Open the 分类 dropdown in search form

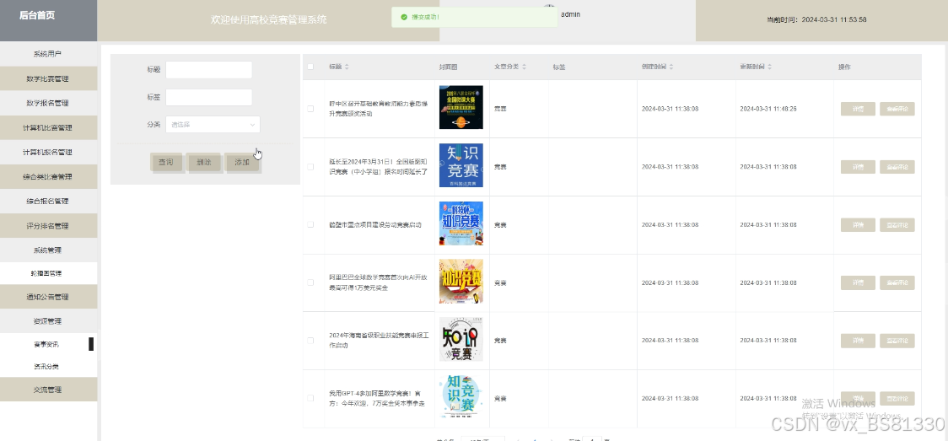click(213, 125)
